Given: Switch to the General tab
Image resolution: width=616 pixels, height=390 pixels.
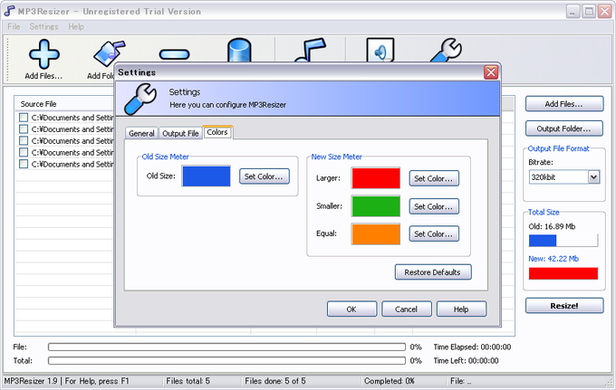Looking at the screenshot, I should tap(141, 133).
